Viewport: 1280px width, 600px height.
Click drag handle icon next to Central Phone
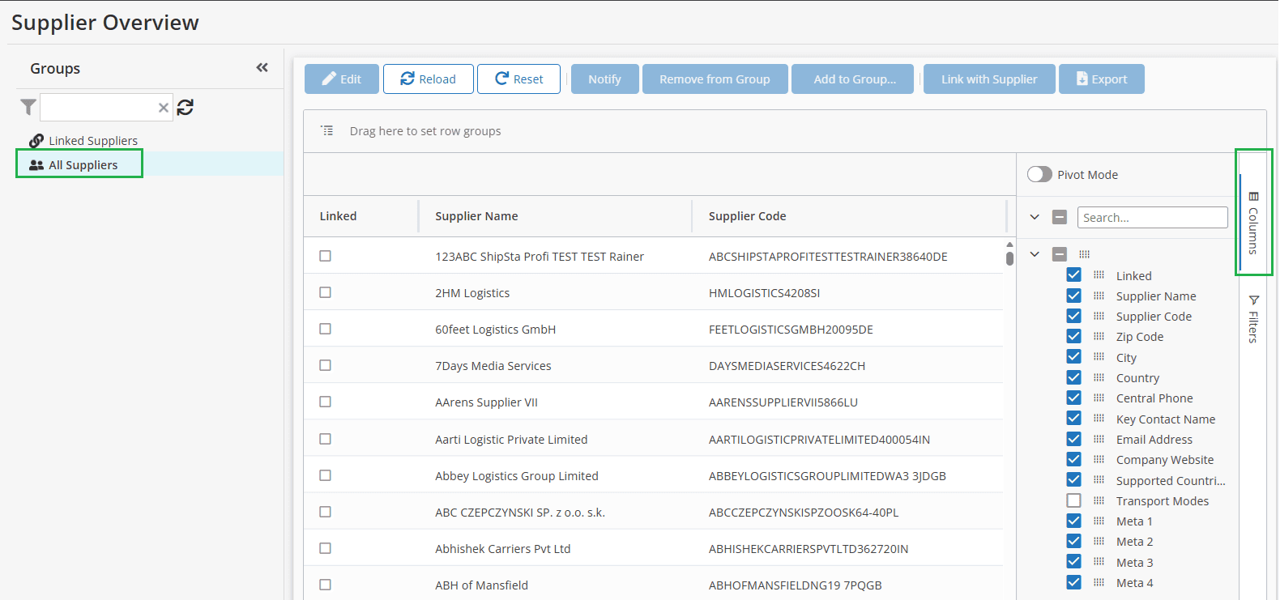1099,398
